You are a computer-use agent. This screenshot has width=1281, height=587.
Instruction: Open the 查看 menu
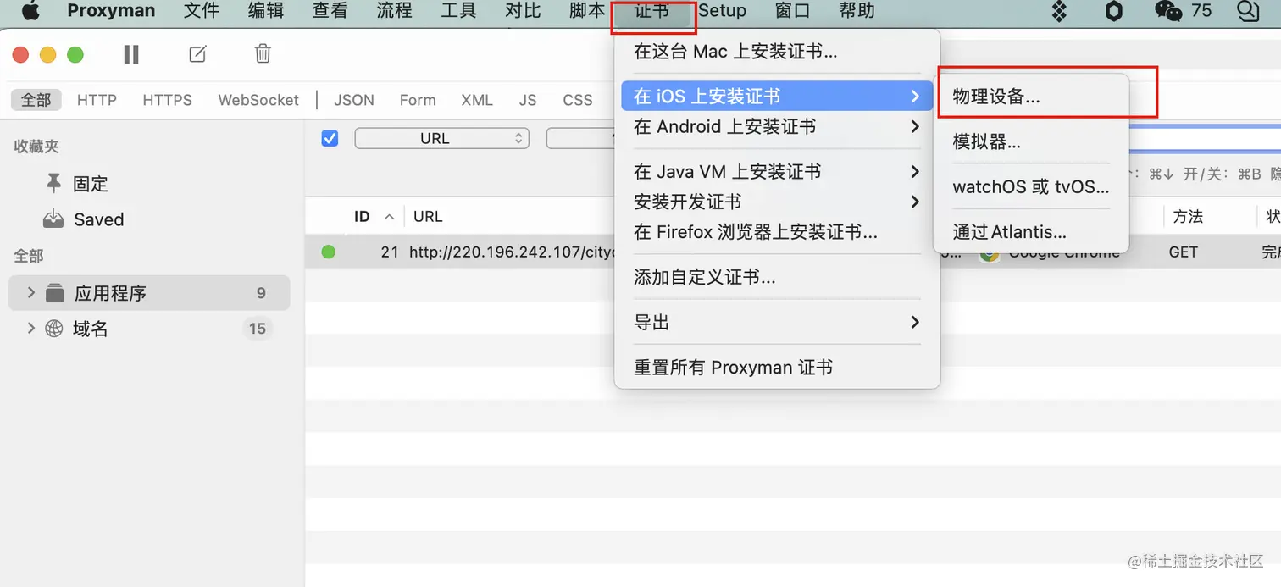click(330, 11)
